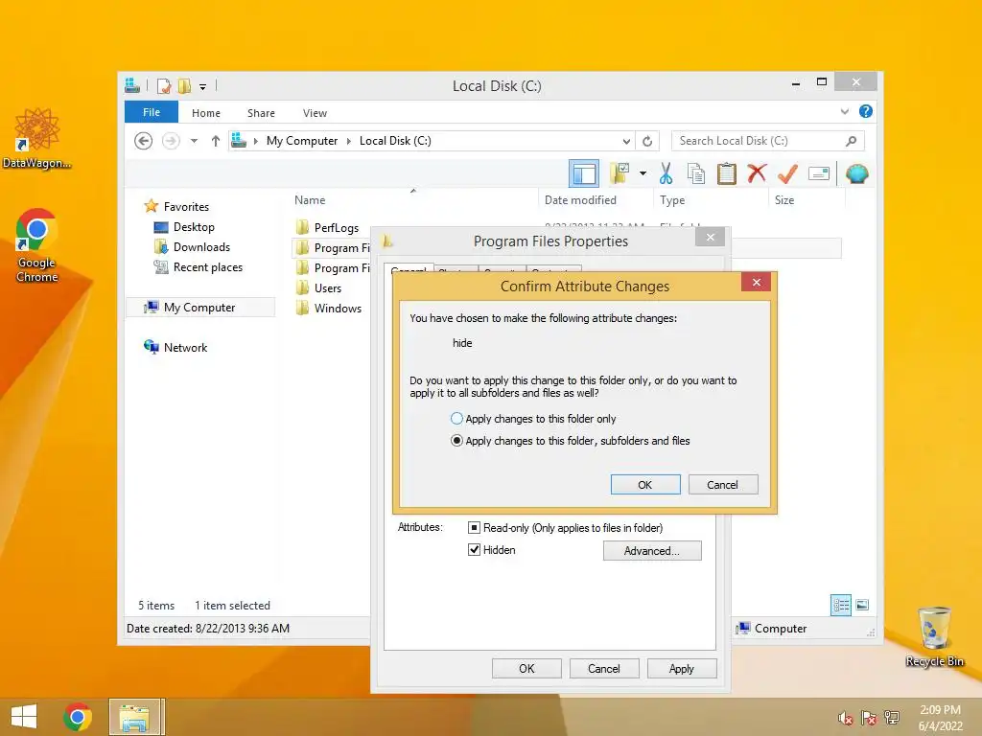Click the Cut scissors icon

pyautogui.click(x=666, y=173)
